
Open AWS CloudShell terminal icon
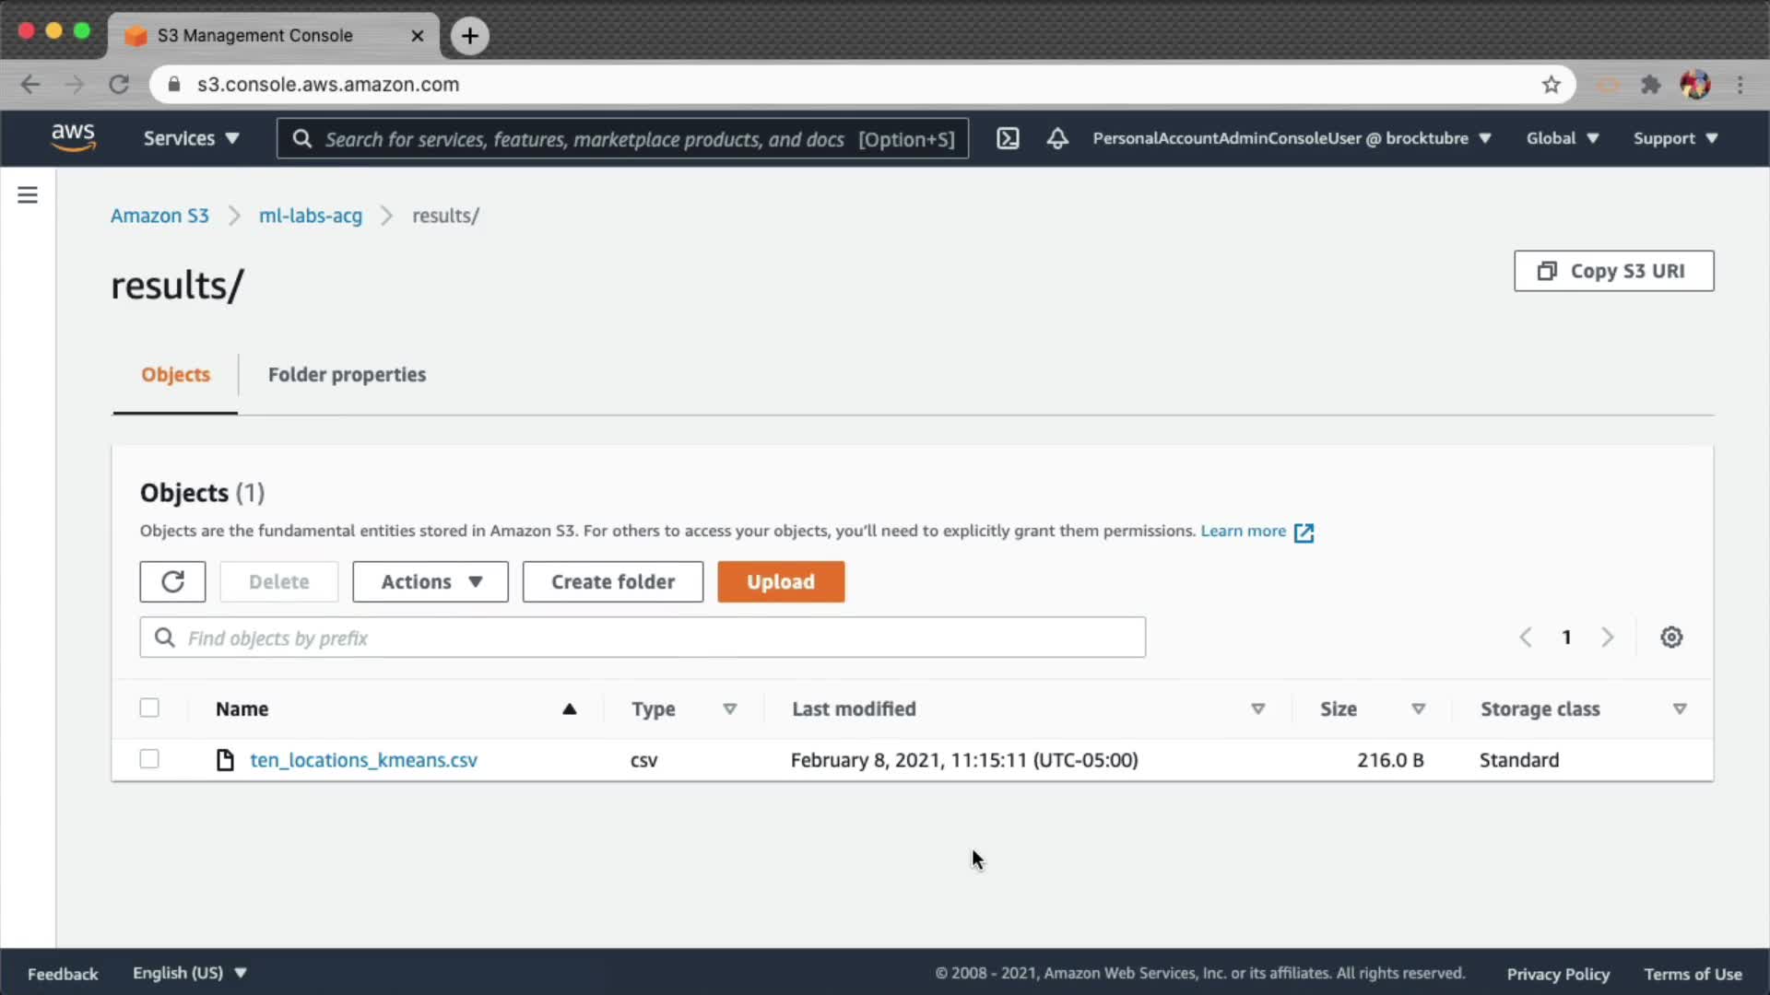(x=1008, y=138)
